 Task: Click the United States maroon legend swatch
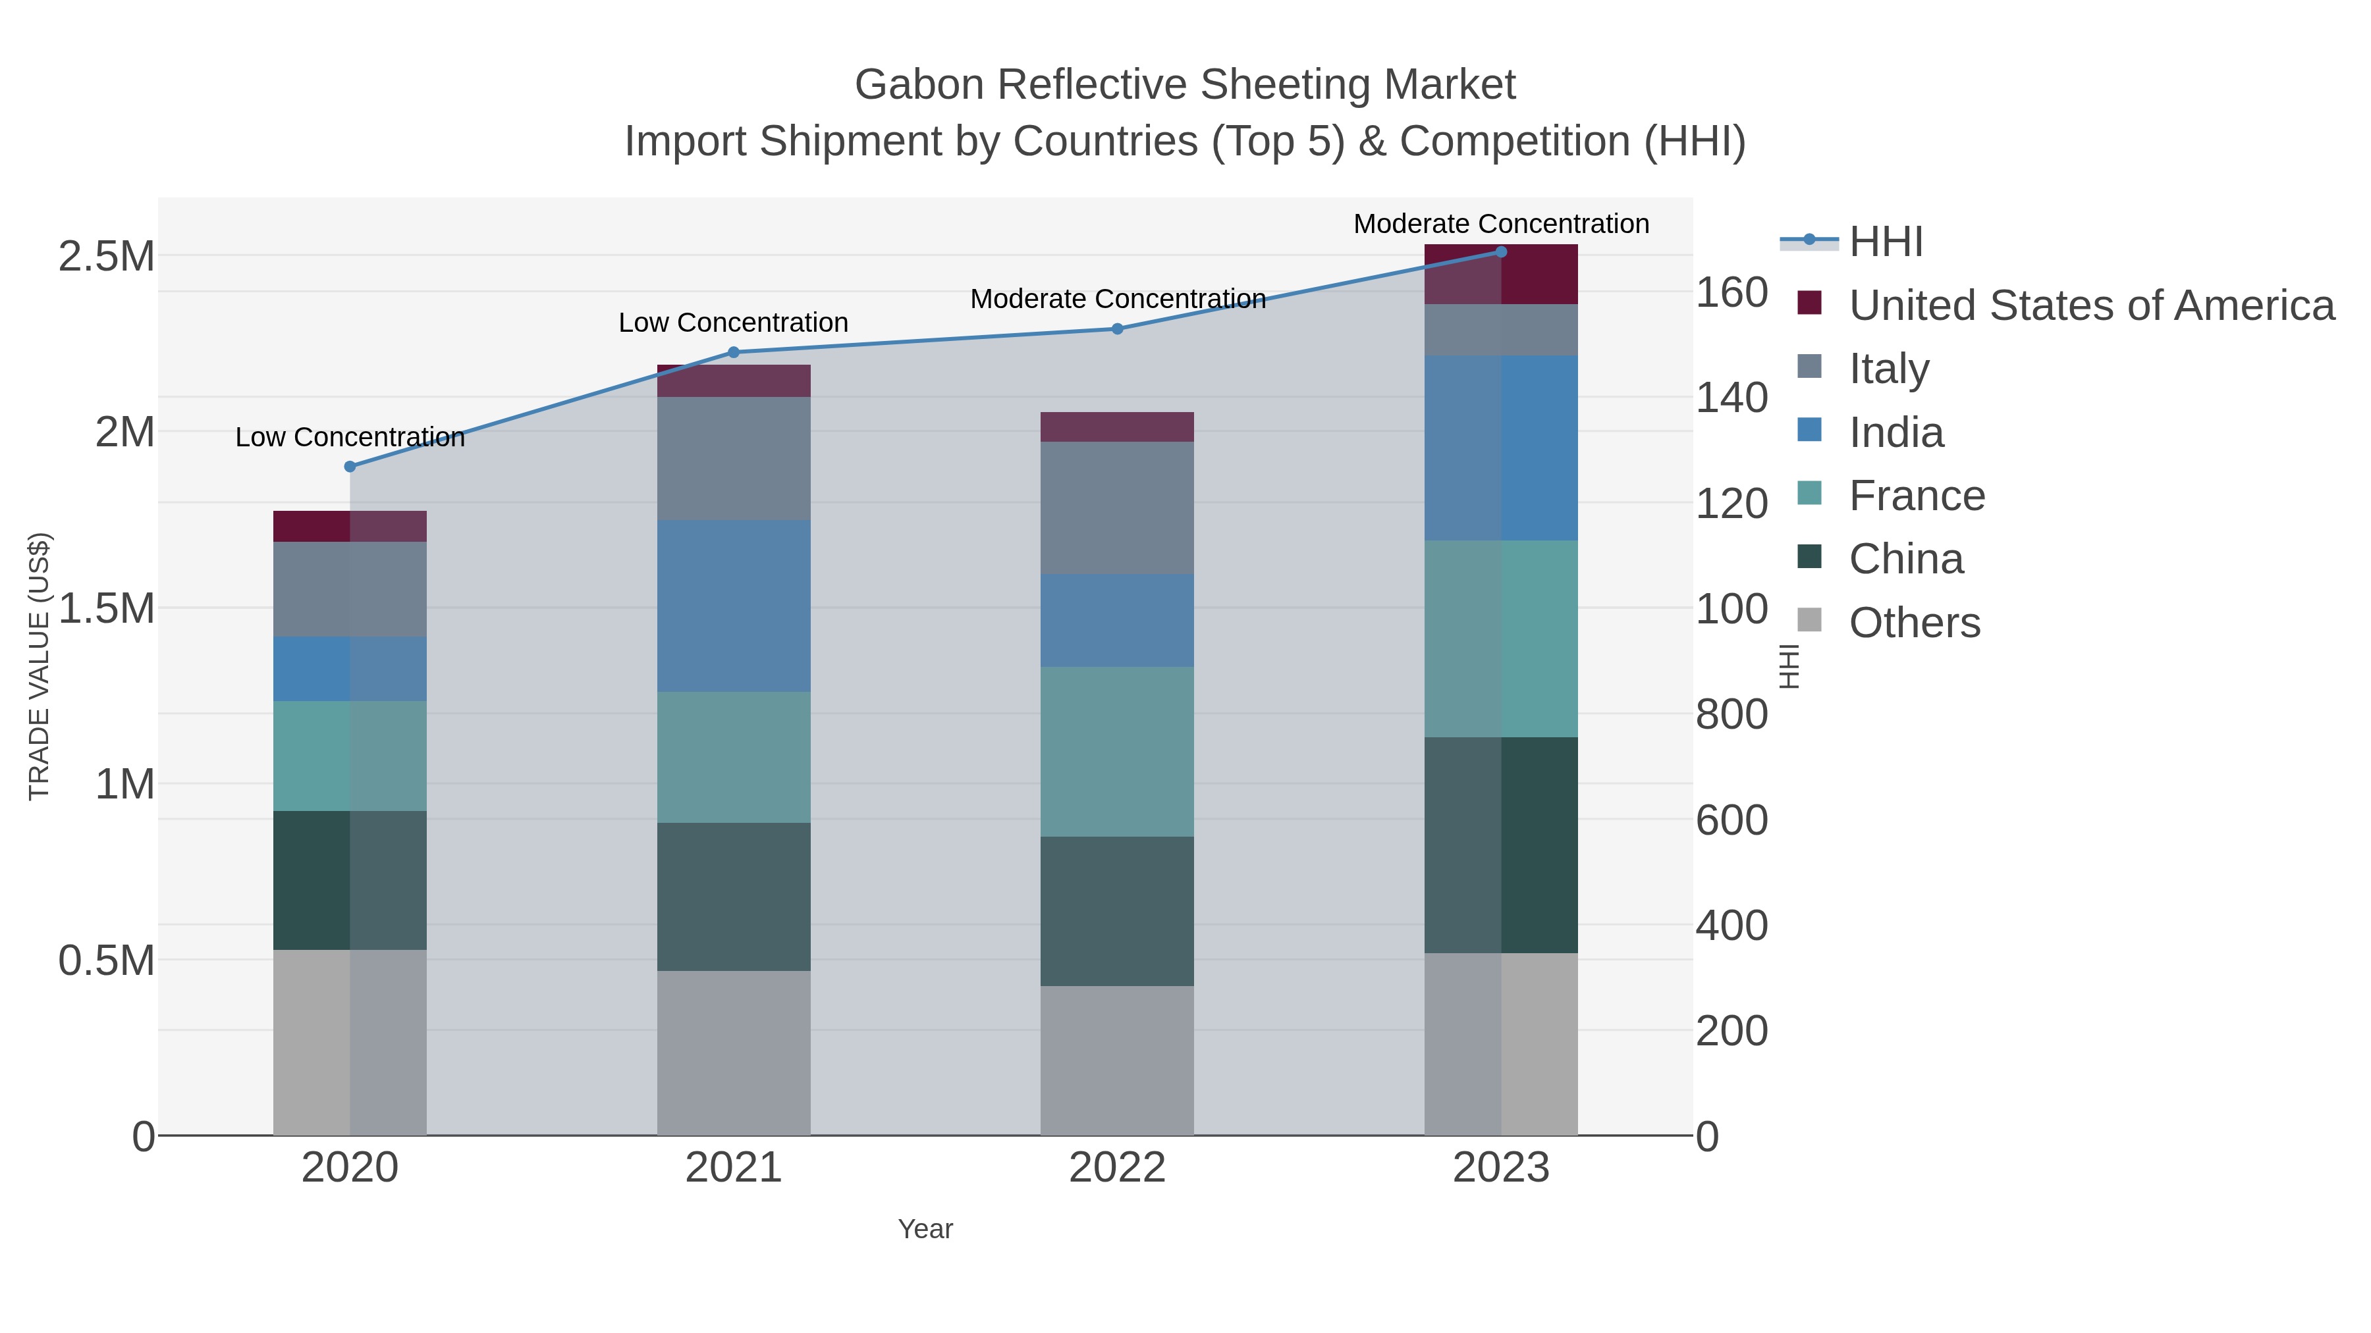pyautogui.click(x=1810, y=303)
